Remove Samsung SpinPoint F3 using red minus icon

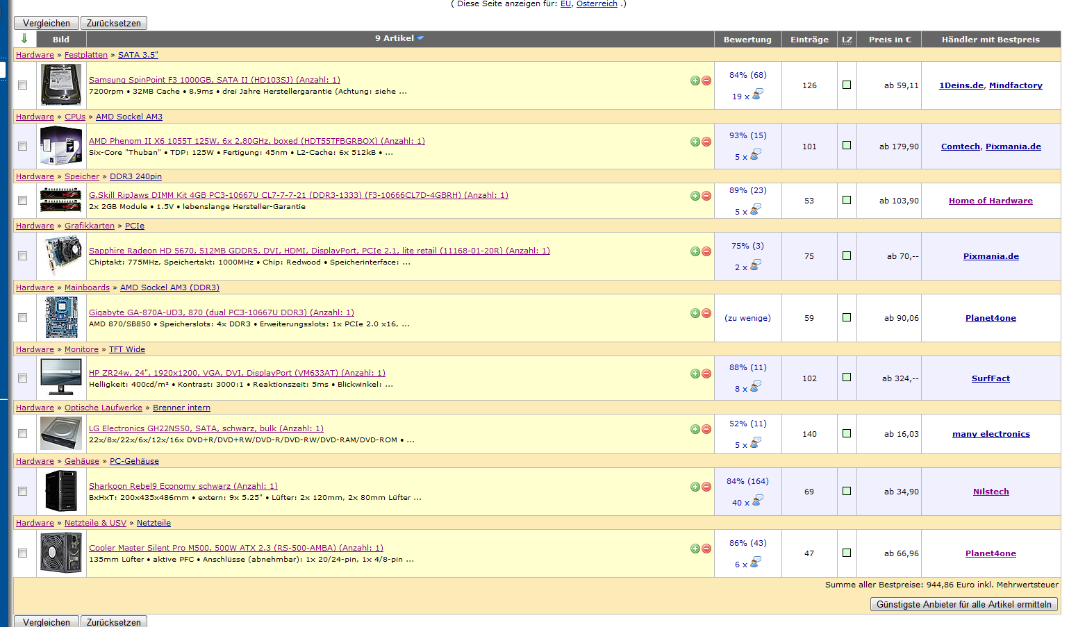[x=706, y=81]
